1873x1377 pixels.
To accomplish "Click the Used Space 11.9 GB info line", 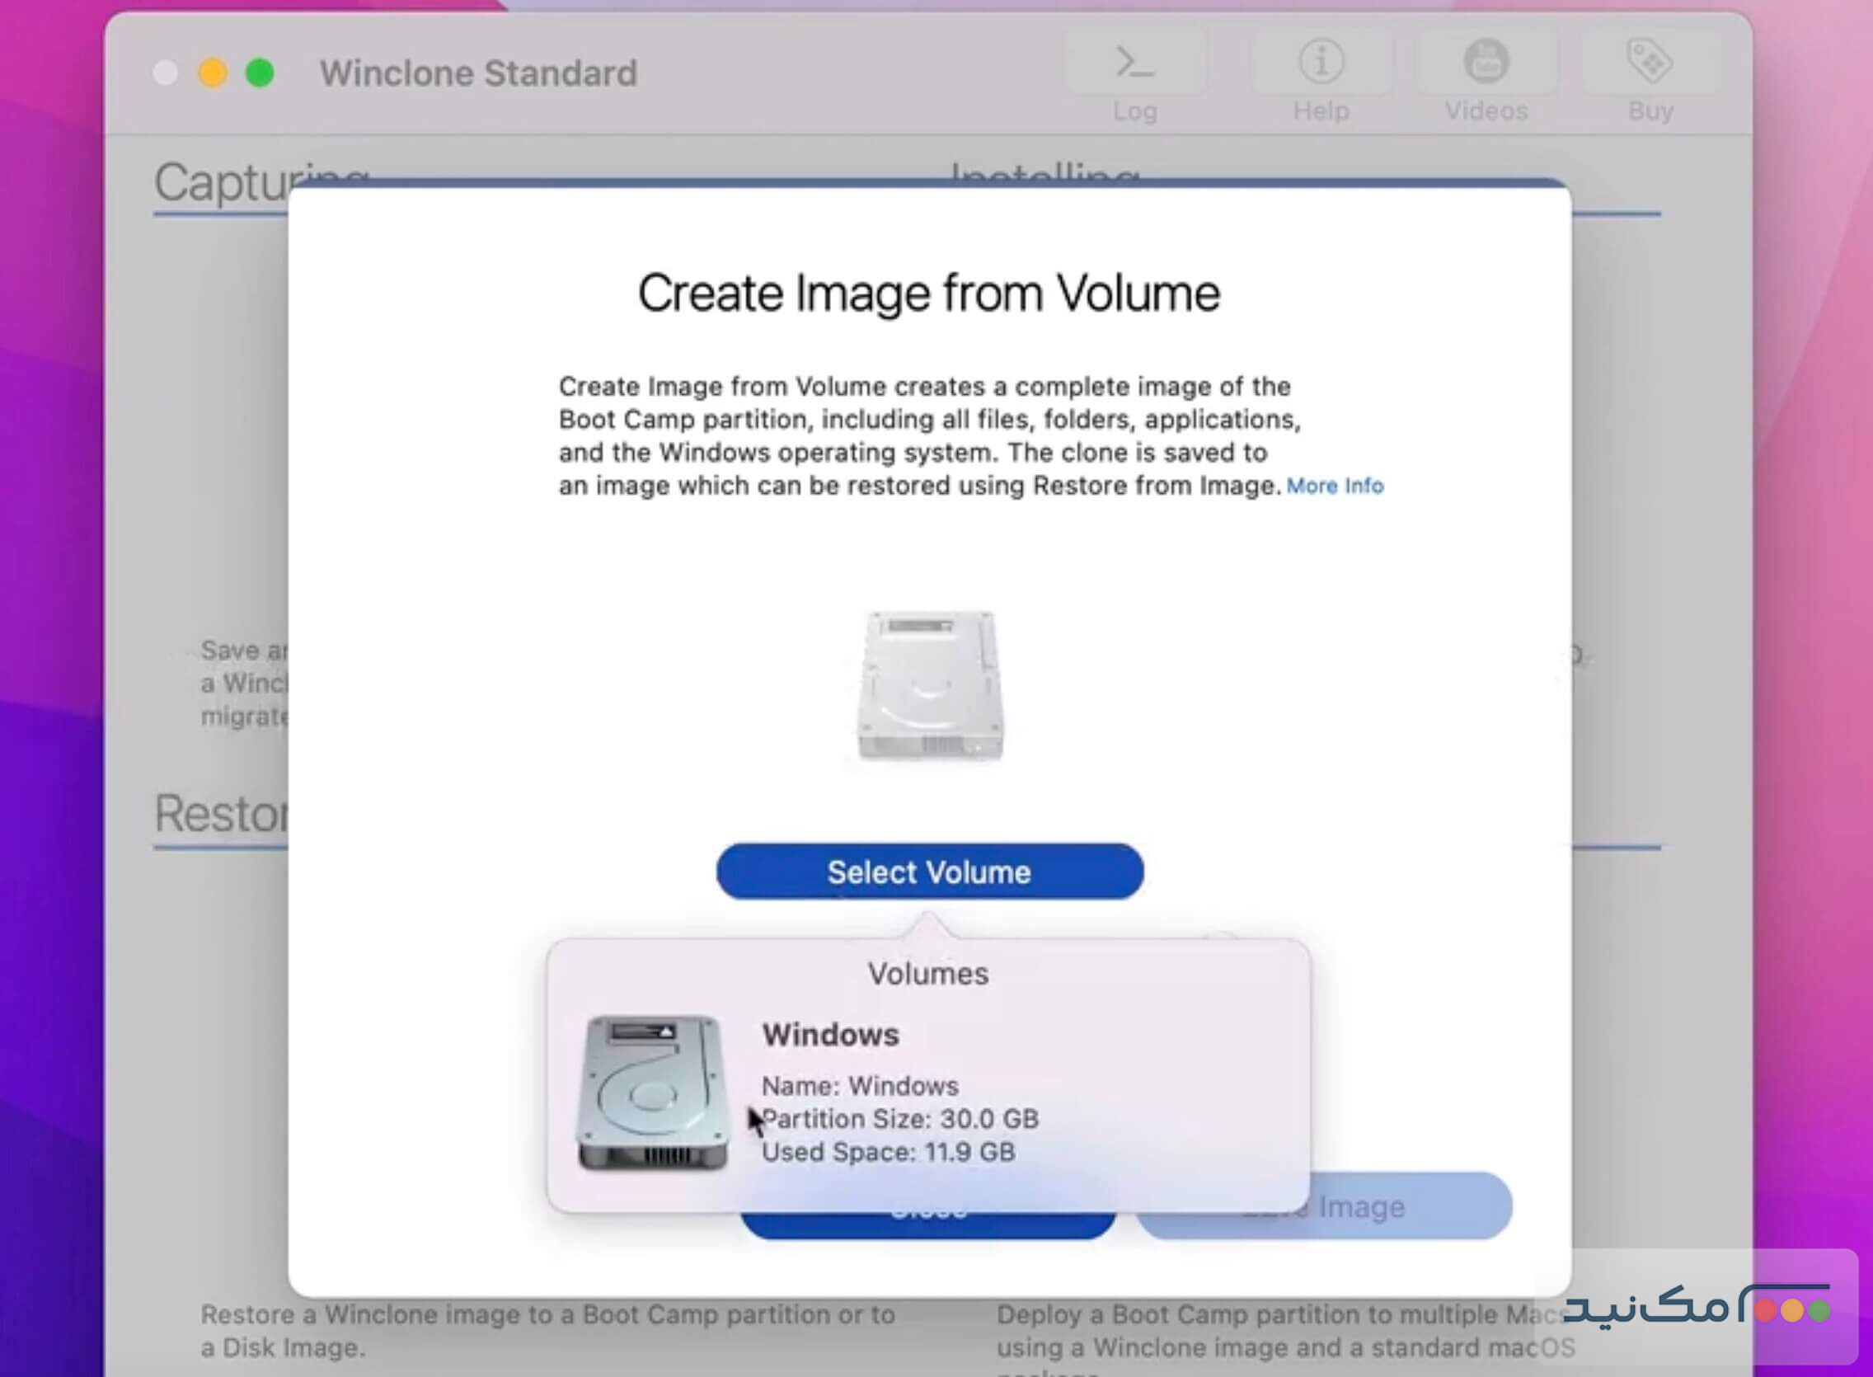I will click(x=887, y=1152).
